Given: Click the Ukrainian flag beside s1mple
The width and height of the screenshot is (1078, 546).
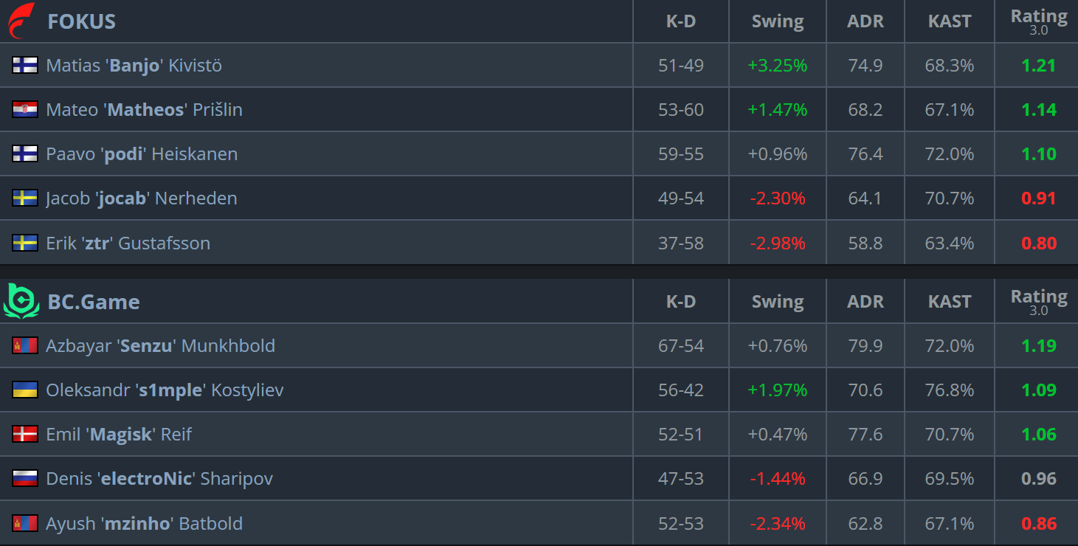Looking at the screenshot, I should pyautogui.click(x=25, y=390).
